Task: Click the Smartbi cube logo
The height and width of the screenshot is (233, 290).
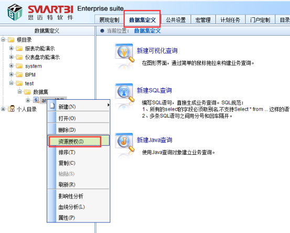Action: (x=15, y=12)
